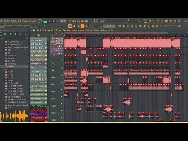Toggle mute dot for Track 5
Image resolution: width=188 pixels, height=141 pixels.
[x=62, y=75]
